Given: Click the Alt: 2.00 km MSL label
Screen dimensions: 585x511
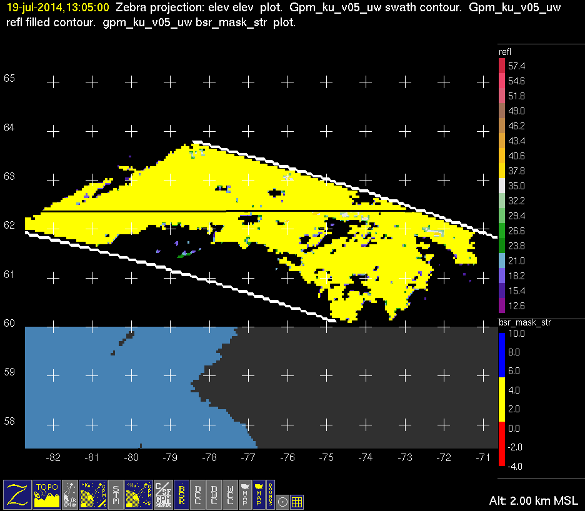Looking at the screenshot, I should [x=533, y=500].
